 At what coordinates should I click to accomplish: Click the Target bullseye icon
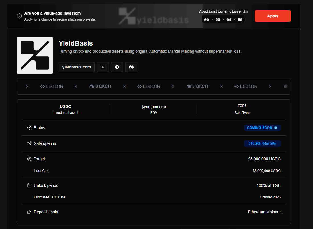[29, 159]
